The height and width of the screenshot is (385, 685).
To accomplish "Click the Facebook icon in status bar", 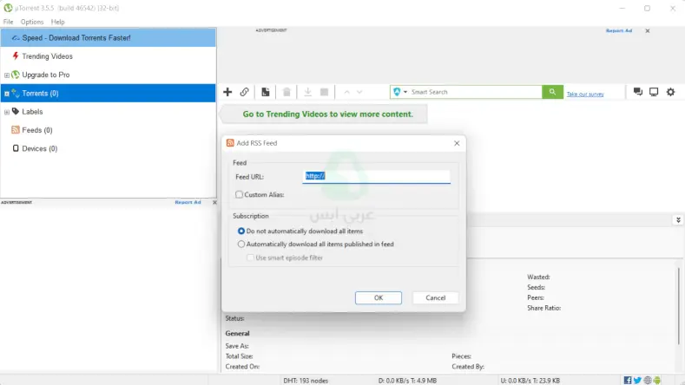I will [627, 380].
